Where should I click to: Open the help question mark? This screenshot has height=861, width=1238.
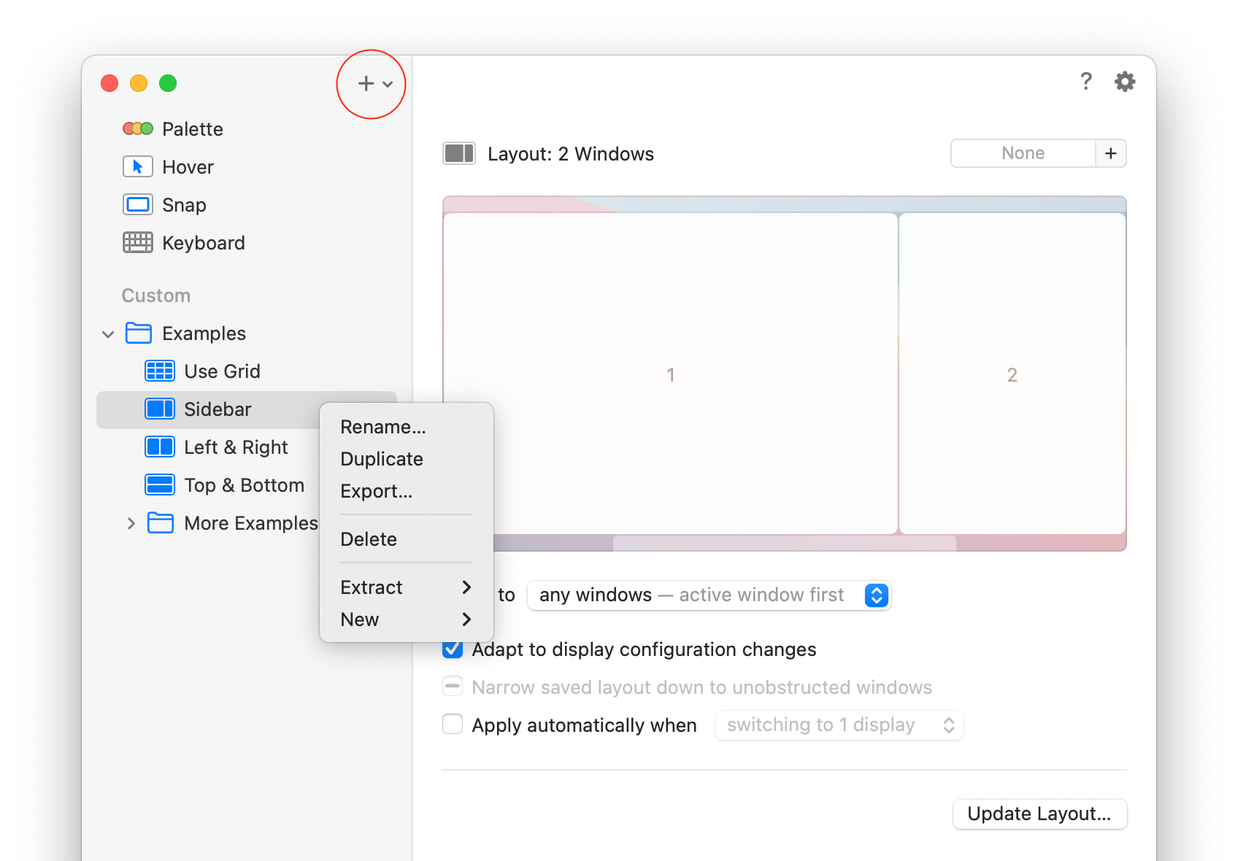[x=1086, y=81]
